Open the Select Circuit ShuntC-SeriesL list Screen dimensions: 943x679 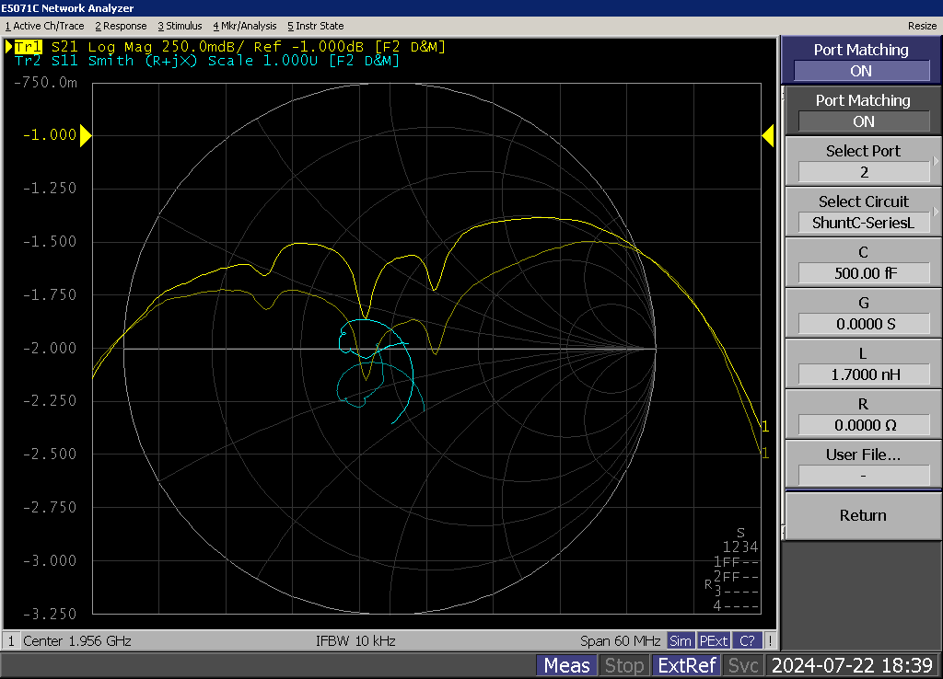pos(863,212)
